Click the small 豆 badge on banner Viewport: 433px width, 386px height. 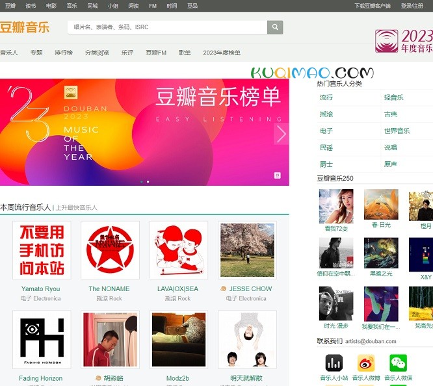coord(277,175)
